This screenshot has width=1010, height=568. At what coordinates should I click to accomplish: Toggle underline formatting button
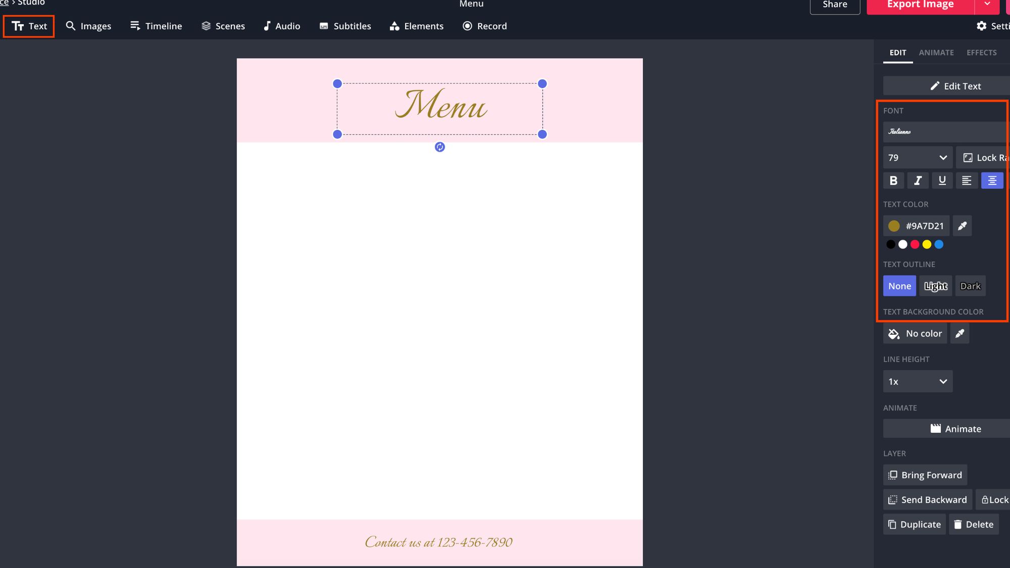[x=942, y=181]
